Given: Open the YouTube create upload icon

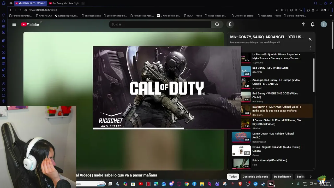Looking at the screenshot, I should click(303, 24).
